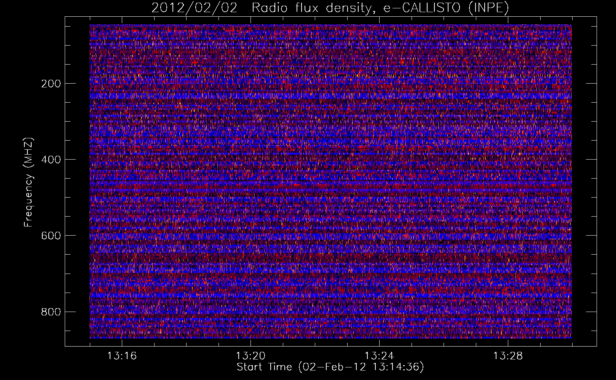Click the '13:24' time tick label

click(x=379, y=356)
